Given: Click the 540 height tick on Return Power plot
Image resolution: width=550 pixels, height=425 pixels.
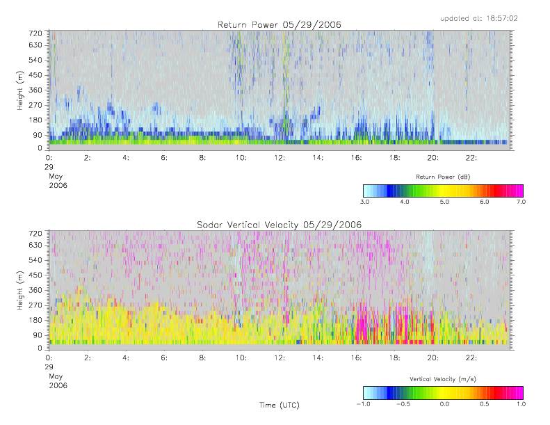Looking at the screenshot, I should (x=35, y=60).
